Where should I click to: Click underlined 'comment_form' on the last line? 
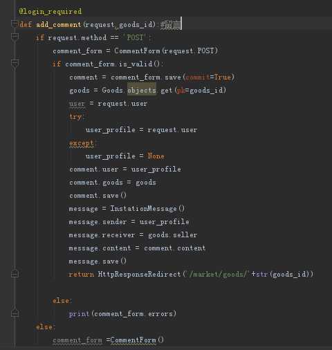point(77,340)
